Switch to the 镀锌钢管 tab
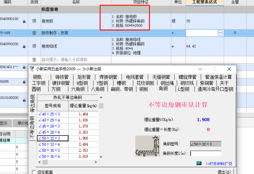The height and width of the screenshot is (174, 254). pos(61,83)
